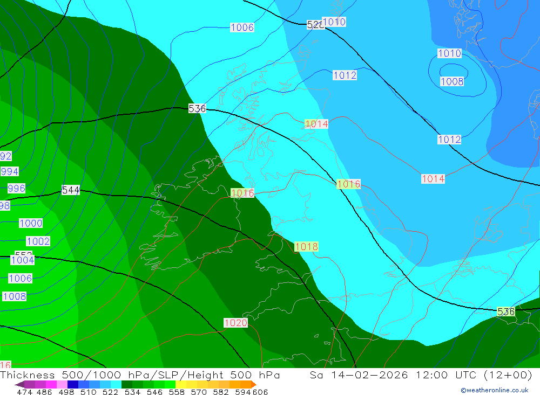
Task: Click the 510 legend value
Action: pos(88,392)
